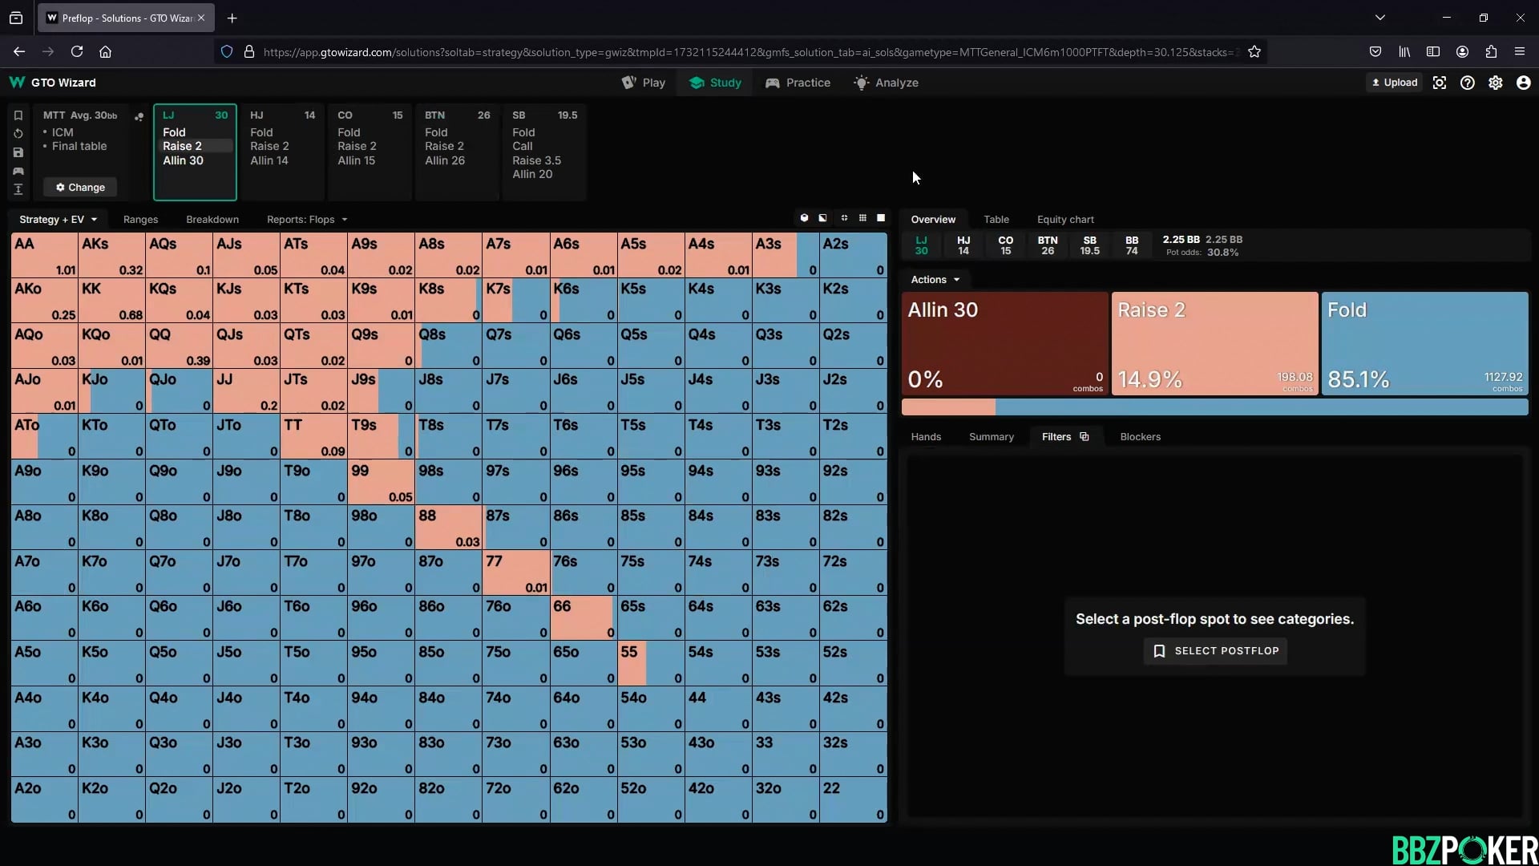Click the save icon in the left sidebar

18,152
